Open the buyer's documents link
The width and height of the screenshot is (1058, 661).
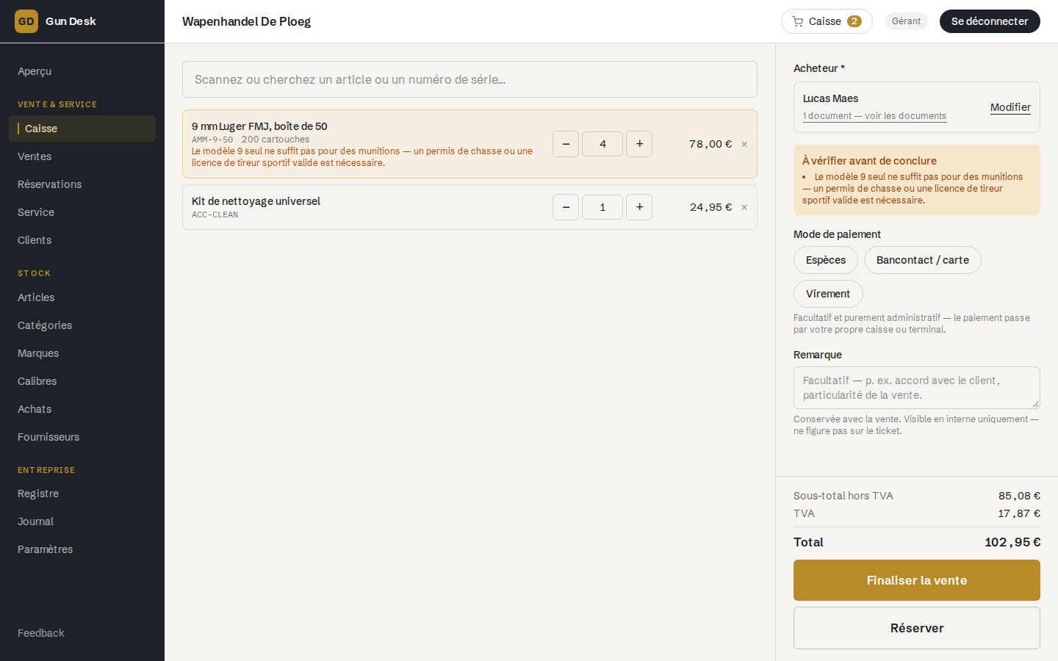point(874,116)
